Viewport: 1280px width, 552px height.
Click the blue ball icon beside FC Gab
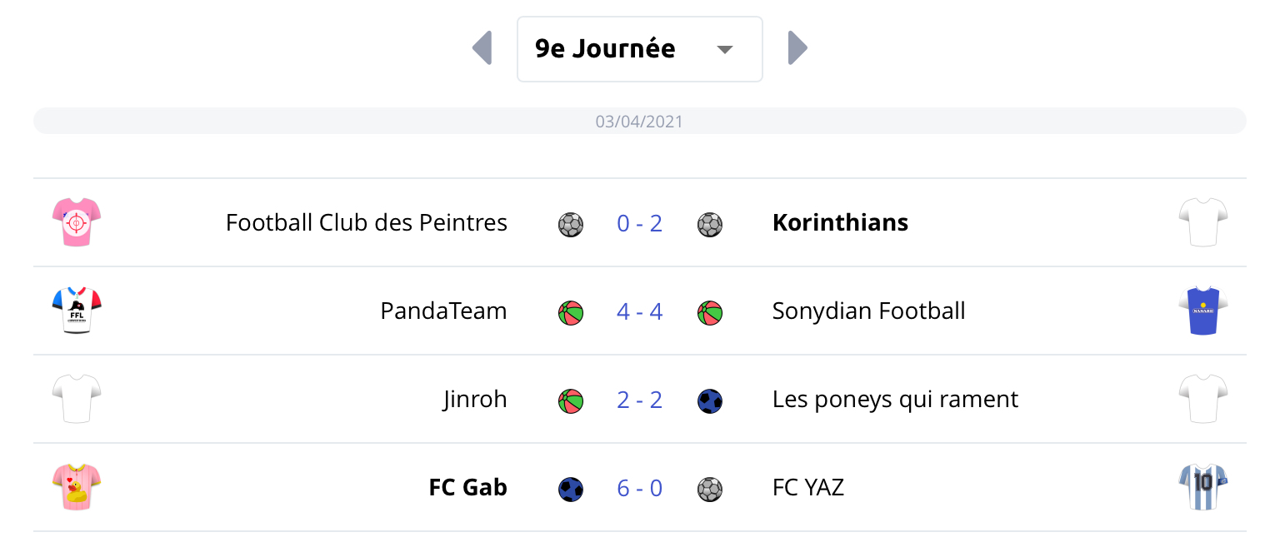click(x=571, y=490)
